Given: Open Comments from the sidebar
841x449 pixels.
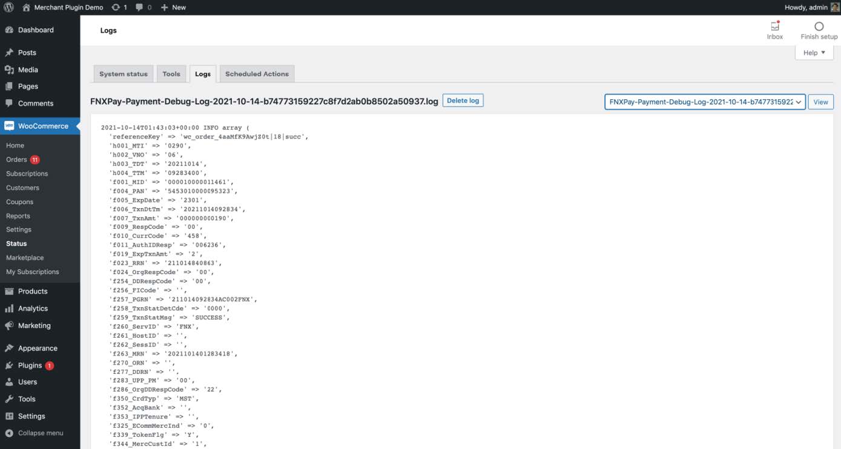Looking at the screenshot, I should click(36, 103).
